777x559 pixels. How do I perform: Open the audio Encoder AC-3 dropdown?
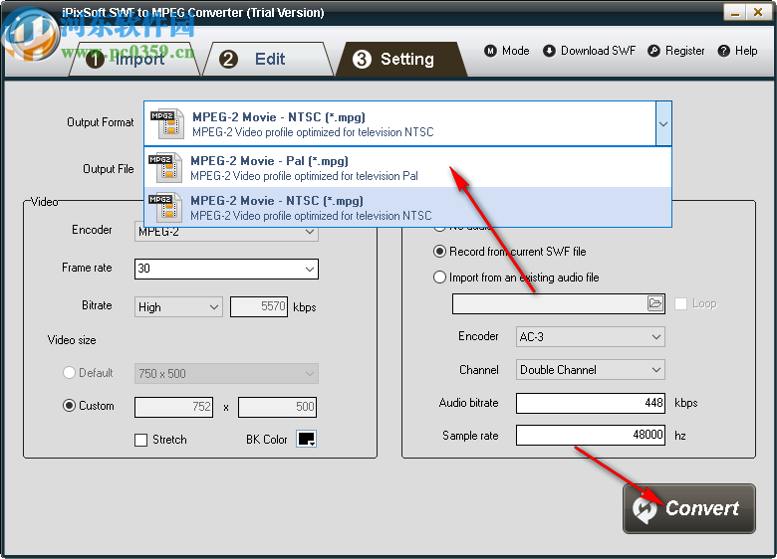tap(590, 337)
